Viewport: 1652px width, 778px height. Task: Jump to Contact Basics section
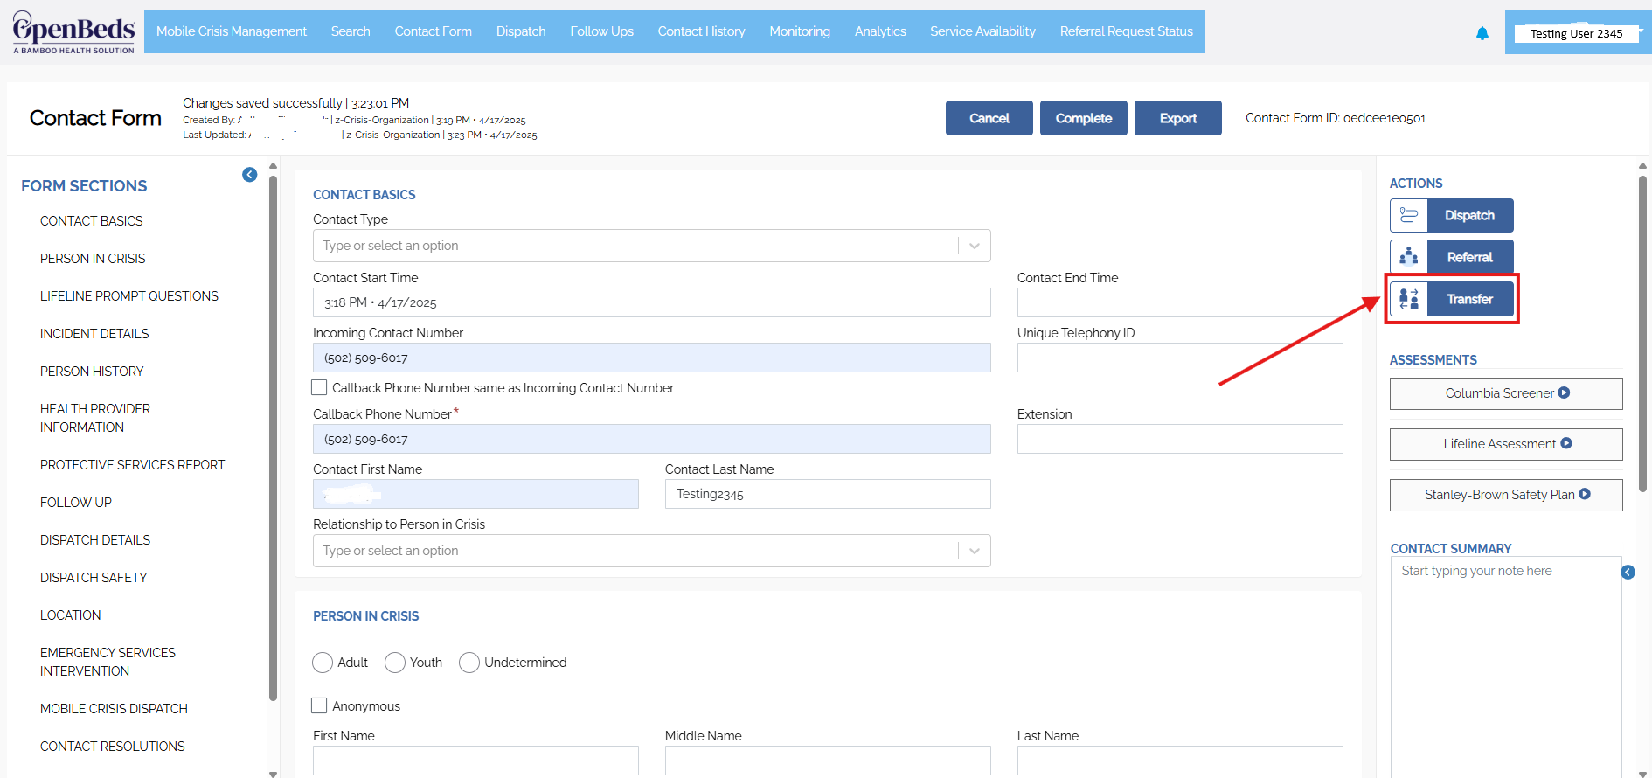92,221
